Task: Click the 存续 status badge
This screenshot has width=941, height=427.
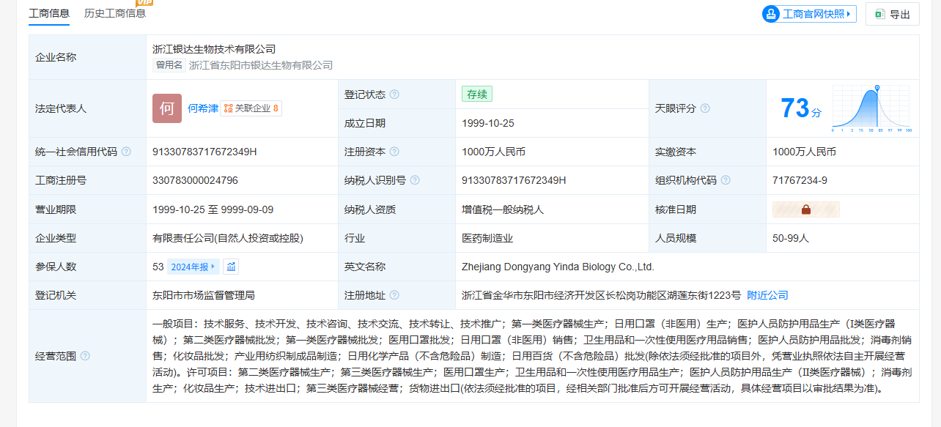Action: (477, 94)
